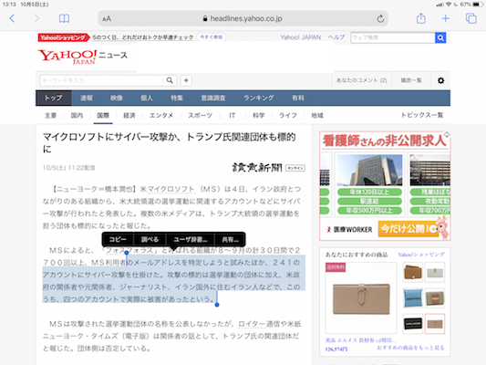Switch to the 科学 category
486x365 pixels.
click(258, 115)
